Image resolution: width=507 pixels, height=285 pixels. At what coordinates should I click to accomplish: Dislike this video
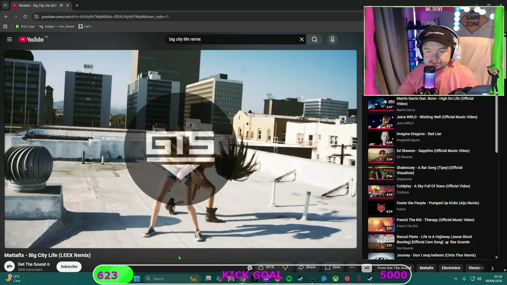285,267
